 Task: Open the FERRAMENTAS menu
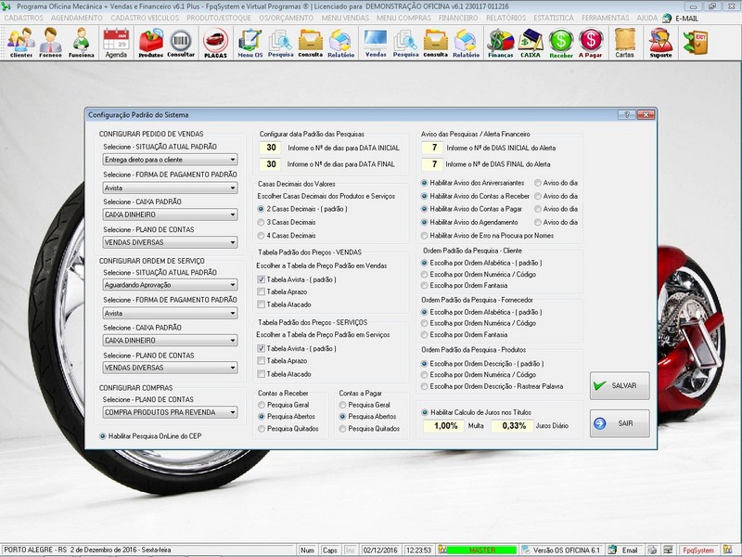pyautogui.click(x=606, y=18)
